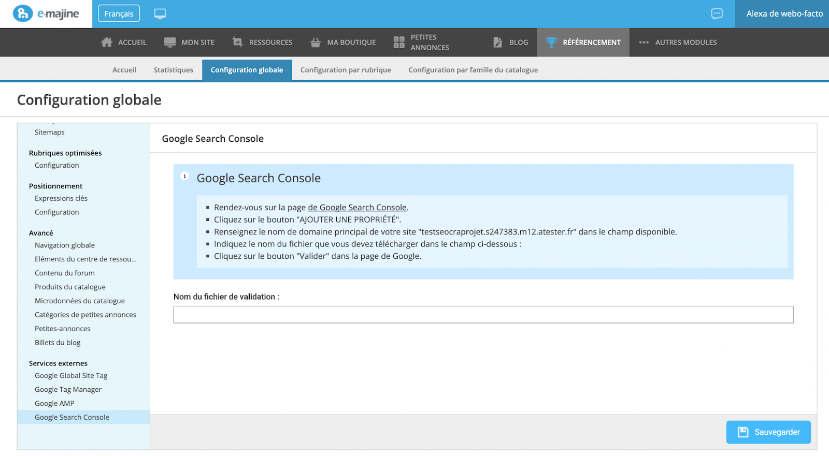Open the BLOG menu
This screenshot has height=456, width=829.
pos(510,42)
